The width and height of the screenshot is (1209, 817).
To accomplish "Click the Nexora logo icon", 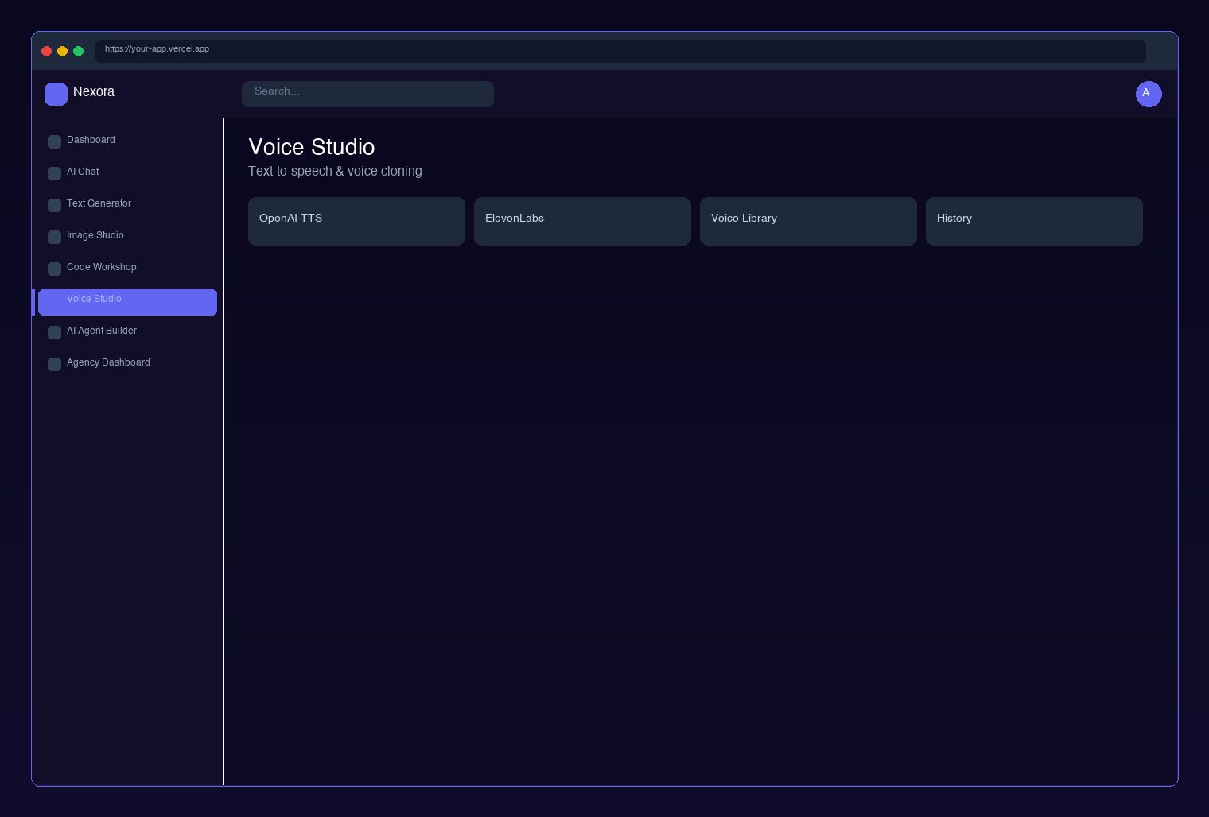I will coord(56,94).
